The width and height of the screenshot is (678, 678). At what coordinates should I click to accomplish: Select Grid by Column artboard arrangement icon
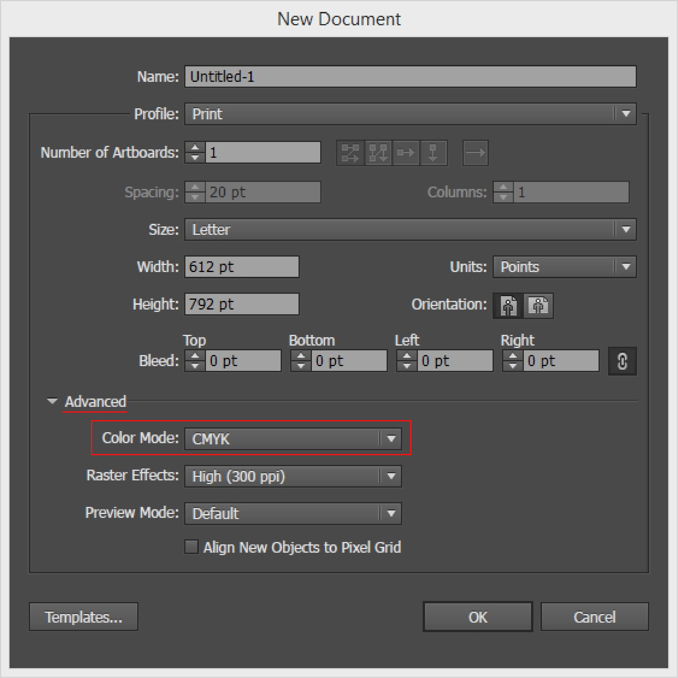click(378, 153)
